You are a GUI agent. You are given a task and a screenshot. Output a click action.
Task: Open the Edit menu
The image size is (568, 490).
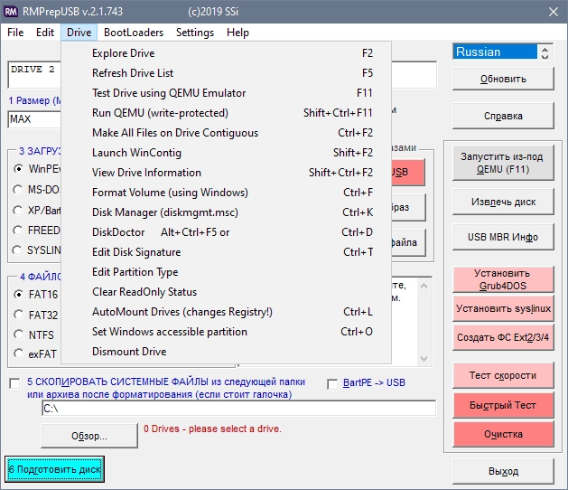(45, 33)
